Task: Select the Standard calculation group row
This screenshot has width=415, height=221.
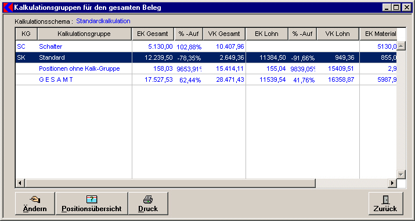Action: pos(206,57)
